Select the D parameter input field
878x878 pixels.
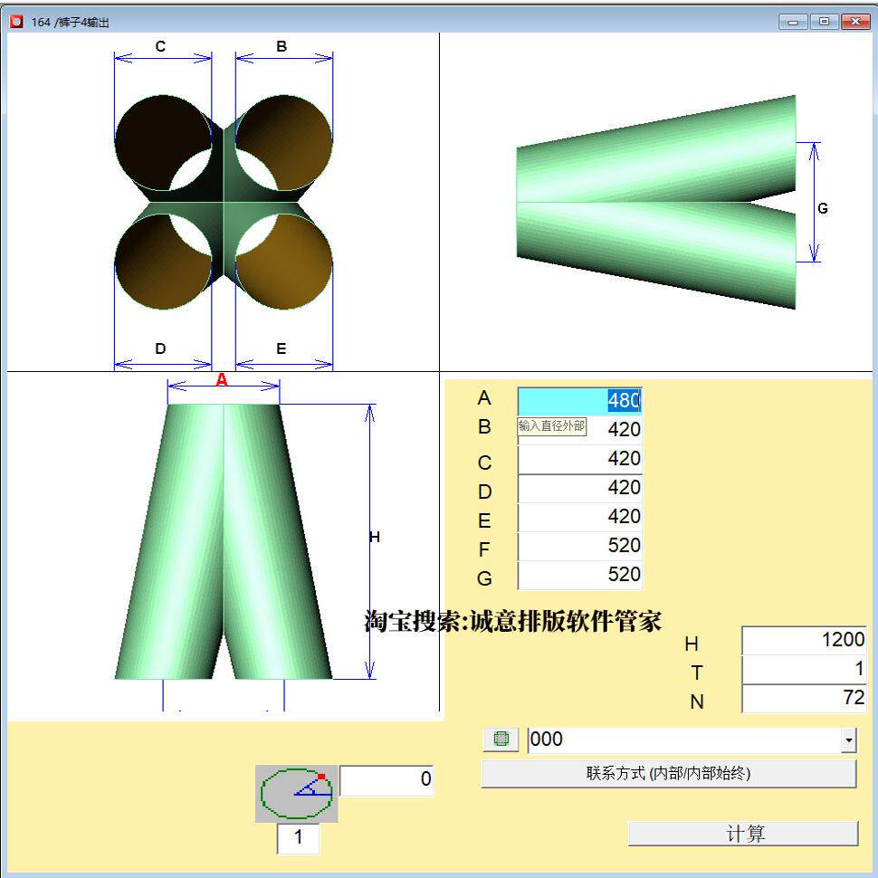click(579, 488)
